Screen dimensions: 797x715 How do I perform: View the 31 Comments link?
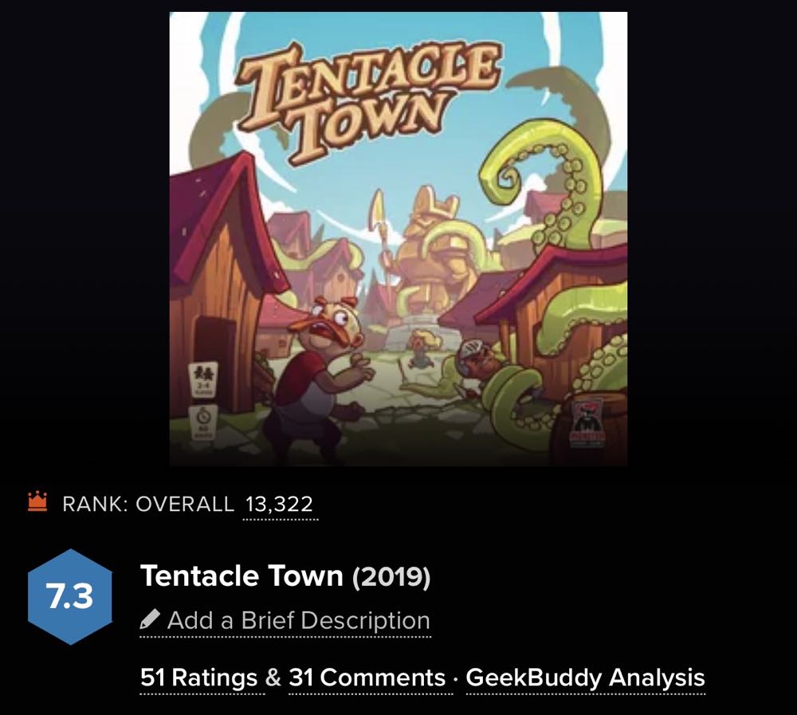click(367, 678)
